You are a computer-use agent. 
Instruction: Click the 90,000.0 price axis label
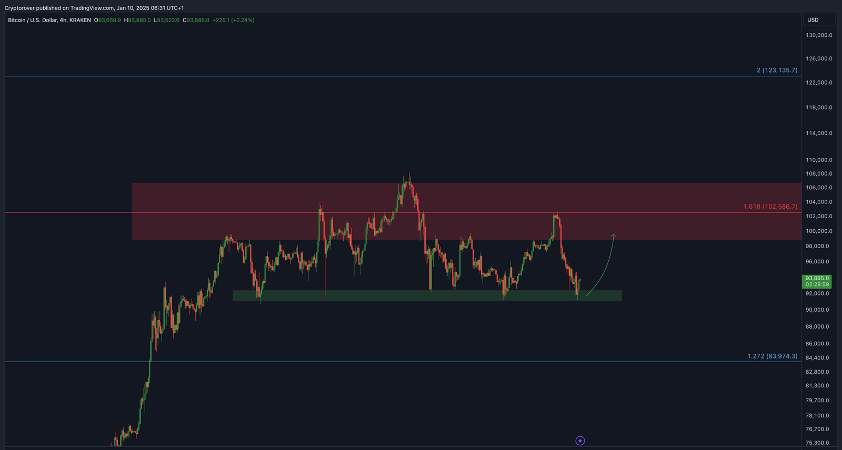(x=817, y=310)
